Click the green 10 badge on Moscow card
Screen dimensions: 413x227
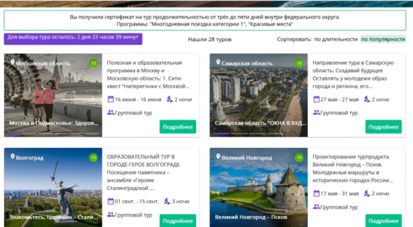click(94, 63)
